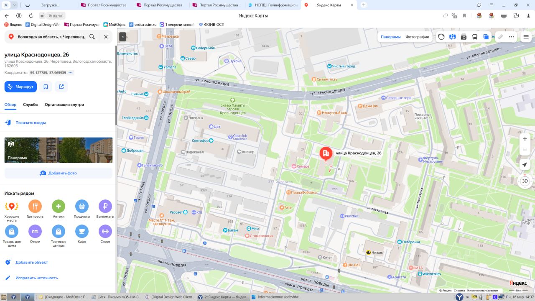Select Спорт nearby category

point(105,234)
